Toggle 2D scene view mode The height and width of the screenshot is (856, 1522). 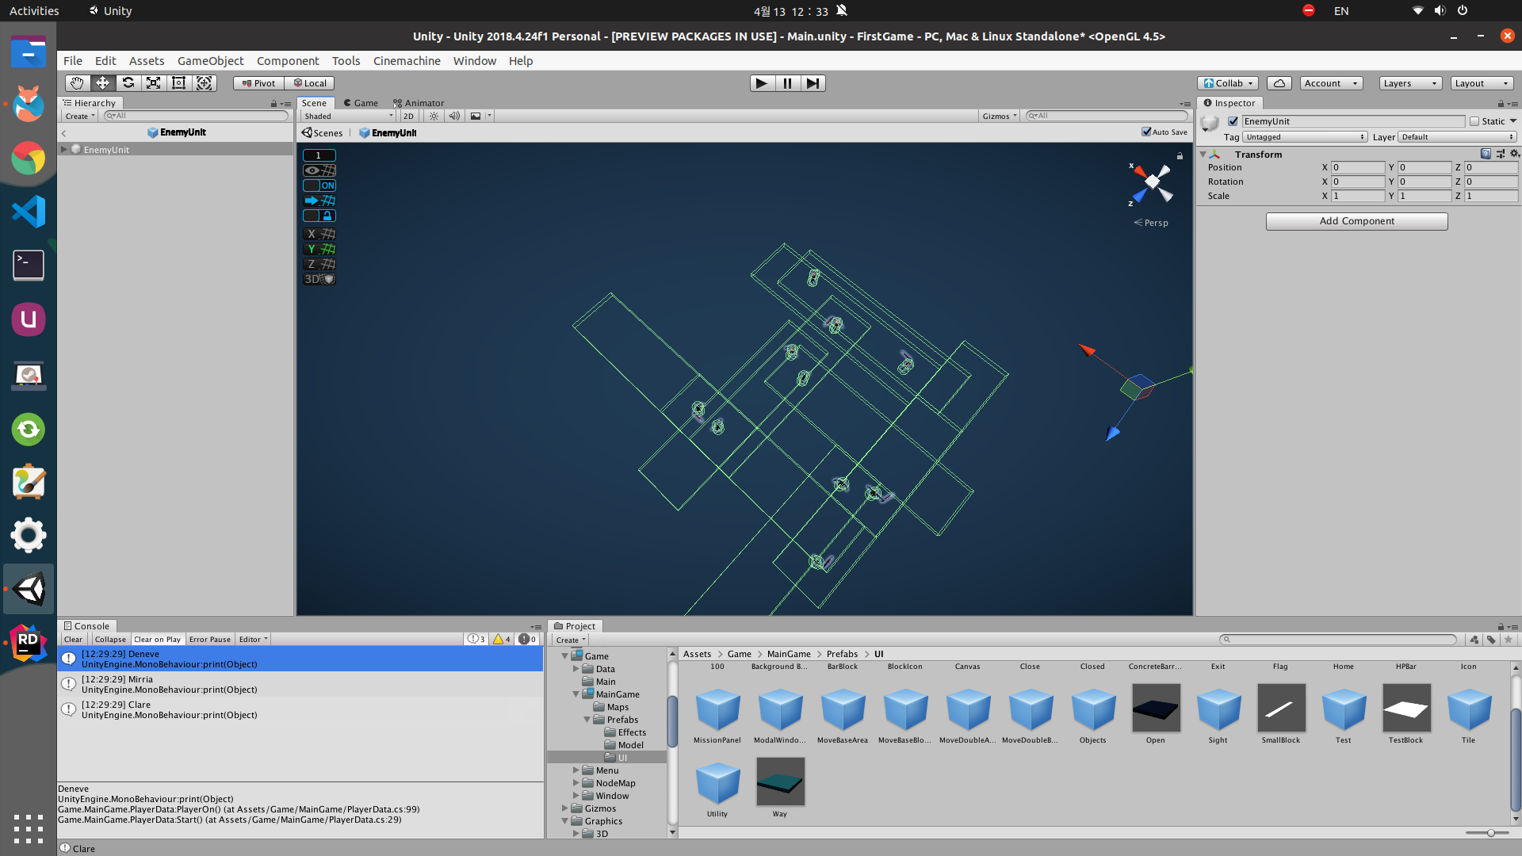pyautogui.click(x=409, y=116)
